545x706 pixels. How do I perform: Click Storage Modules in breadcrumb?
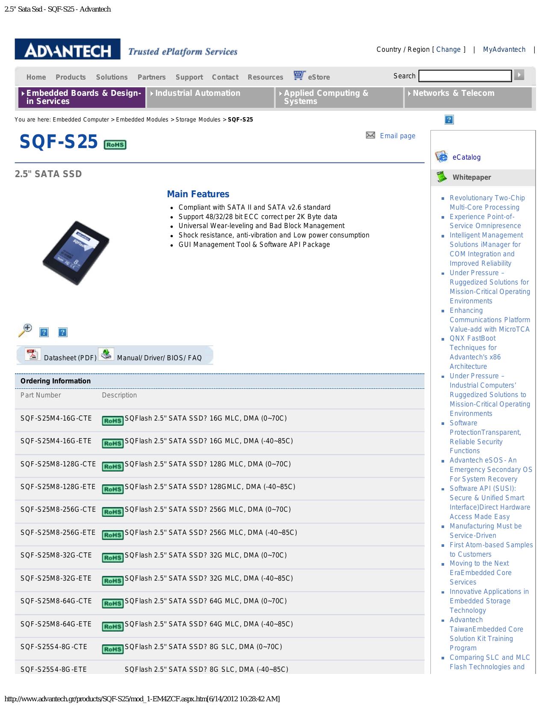tap(198, 119)
